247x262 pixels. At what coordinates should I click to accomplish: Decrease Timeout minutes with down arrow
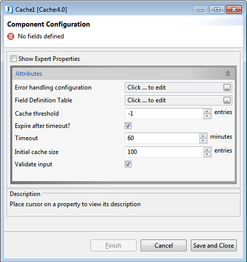pos(203,140)
